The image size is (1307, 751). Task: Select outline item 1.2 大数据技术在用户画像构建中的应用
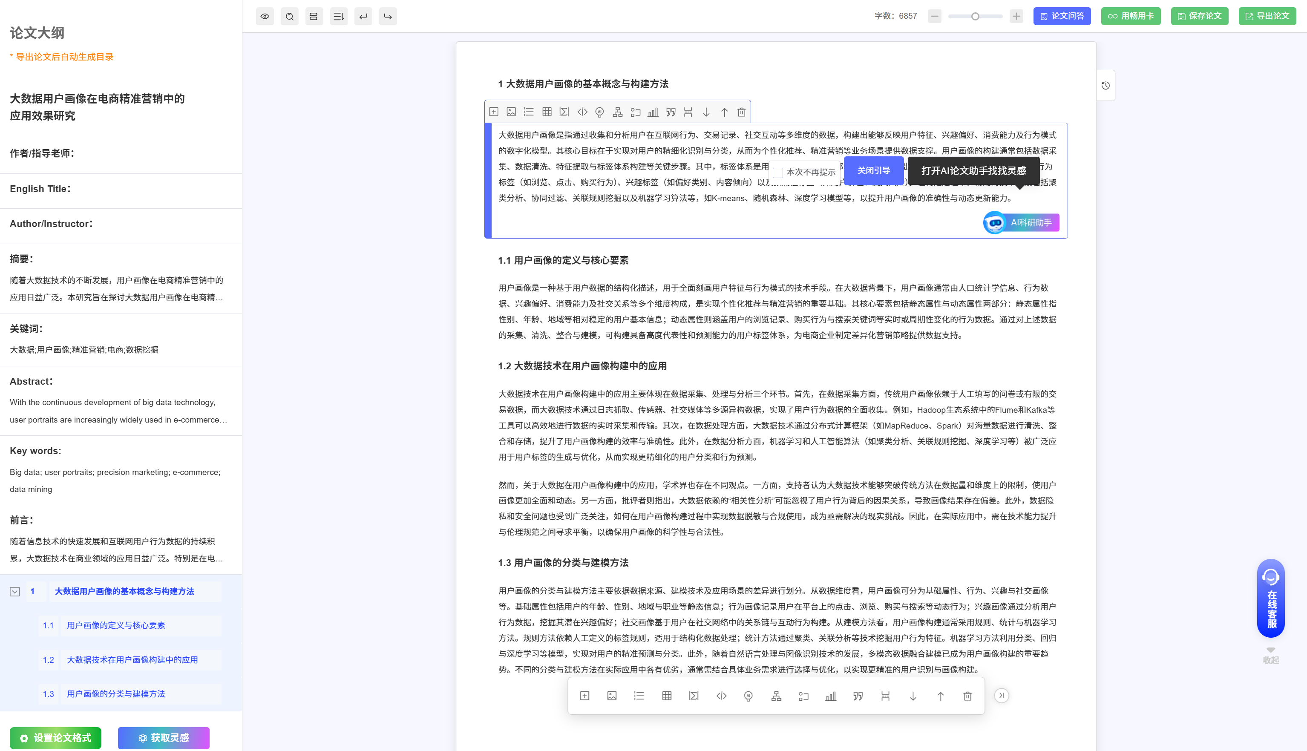pyautogui.click(x=132, y=660)
